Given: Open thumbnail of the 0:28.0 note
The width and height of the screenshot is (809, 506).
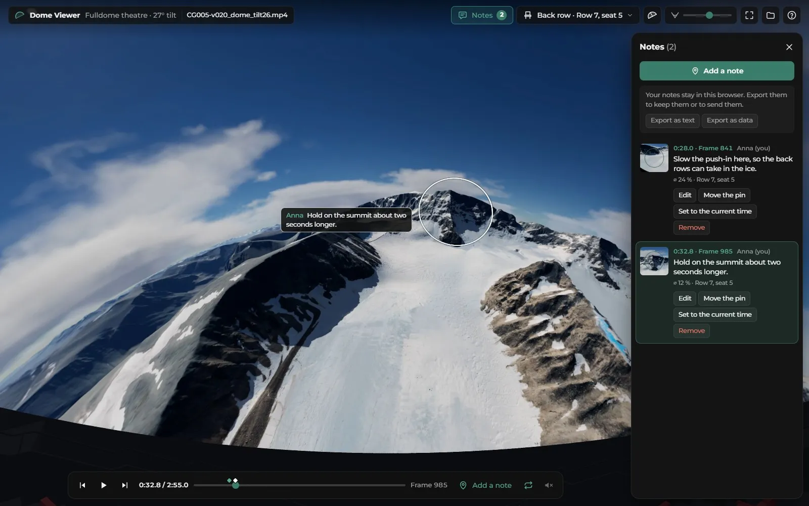Looking at the screenshot, I should tap(654, 158).
